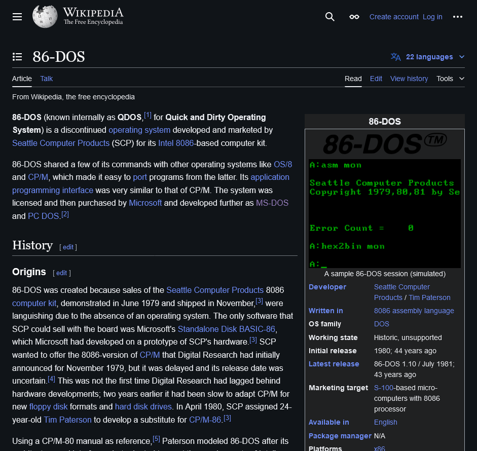Click the Developer infobox label
This screenshot has height=451, width=477.
[327, 287]
